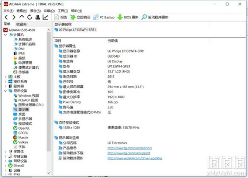Open the 字体 fonts tree item
The height and width of the screenshot is (178, 248).
pos(19,147)
